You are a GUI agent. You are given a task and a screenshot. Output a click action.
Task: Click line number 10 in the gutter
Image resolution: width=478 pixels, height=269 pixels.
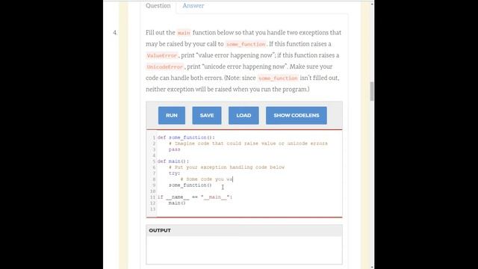pos(152,191)
